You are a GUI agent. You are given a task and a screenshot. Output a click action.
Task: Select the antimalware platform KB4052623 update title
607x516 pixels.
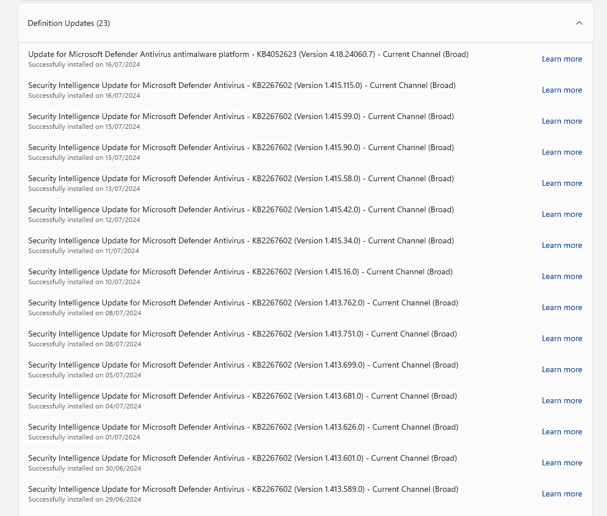(248, 55)
